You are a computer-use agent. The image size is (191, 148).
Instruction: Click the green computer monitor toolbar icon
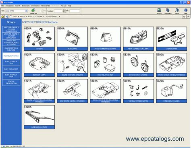coord(159,10)
